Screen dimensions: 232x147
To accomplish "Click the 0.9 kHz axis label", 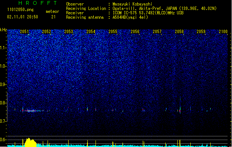I will click(x=3, y=85).
